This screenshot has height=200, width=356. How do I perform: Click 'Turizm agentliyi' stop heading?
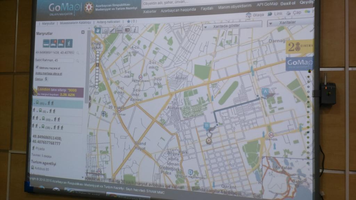[43, 163]
